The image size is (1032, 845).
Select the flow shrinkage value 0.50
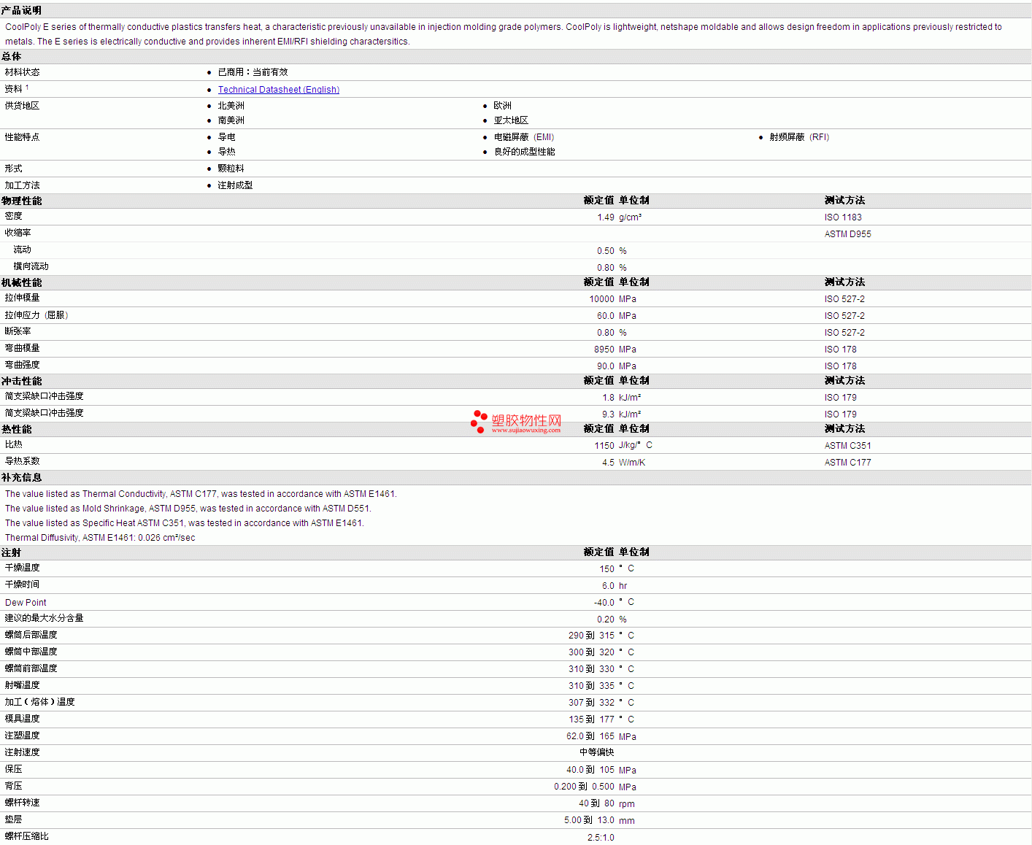(606, 251)
